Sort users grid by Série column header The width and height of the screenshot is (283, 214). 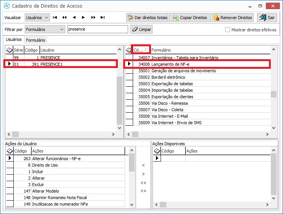point(18,50)
